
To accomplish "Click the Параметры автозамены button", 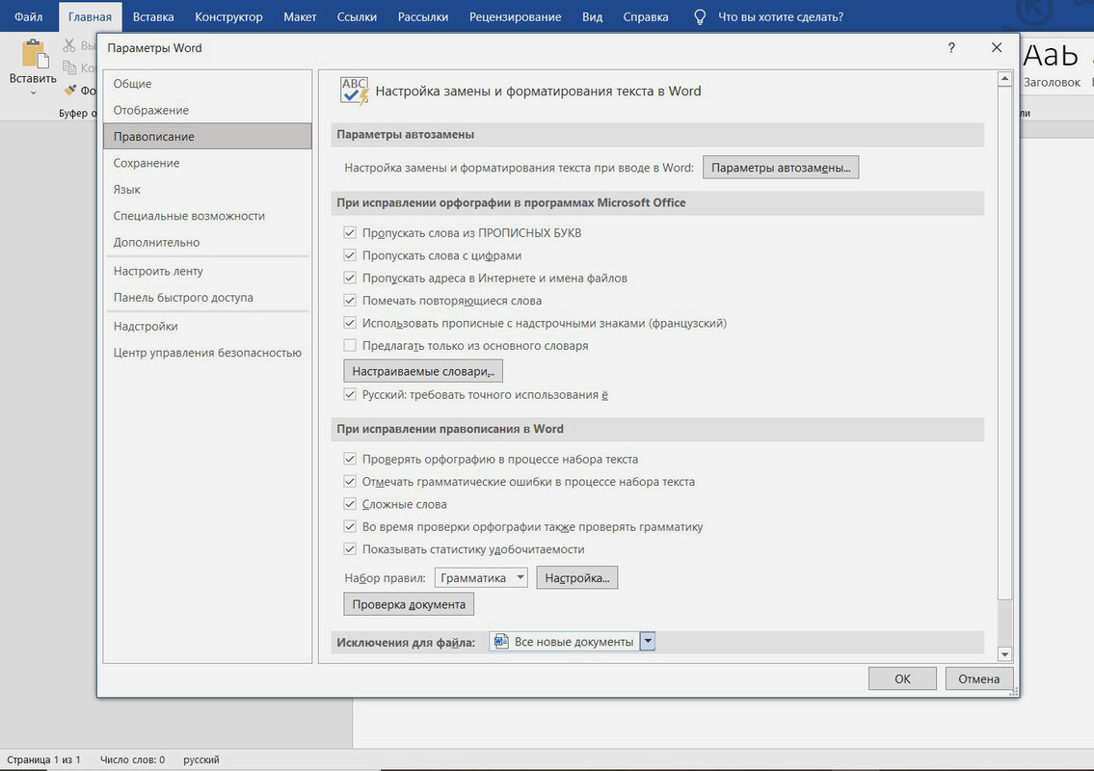I will [781, 168].
